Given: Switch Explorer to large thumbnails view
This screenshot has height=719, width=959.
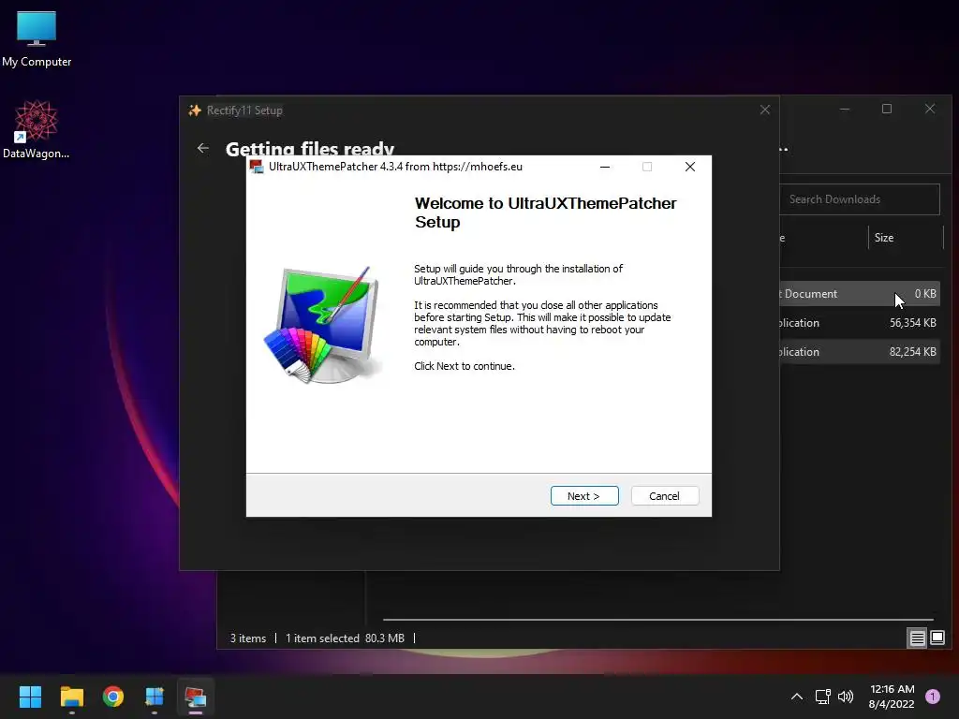Looking at the screenshot, I should 937,638.
